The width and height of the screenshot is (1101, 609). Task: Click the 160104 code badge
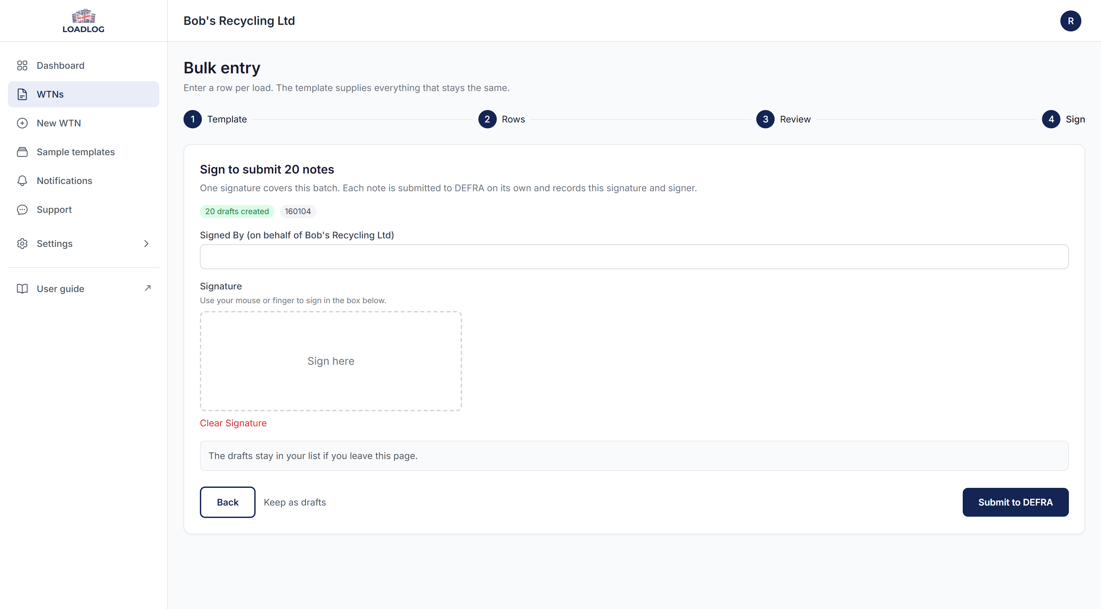[298, 212]
